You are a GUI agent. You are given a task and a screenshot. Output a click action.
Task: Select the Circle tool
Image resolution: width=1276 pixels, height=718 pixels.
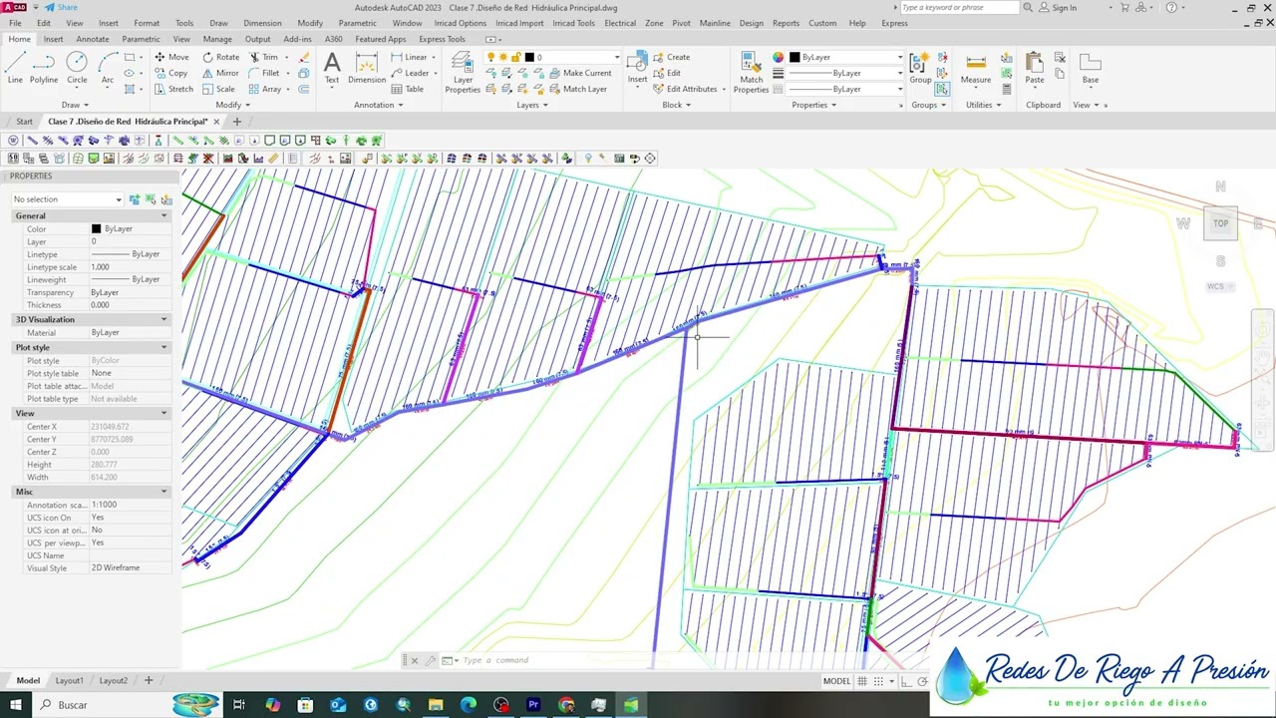[x=77, y=68]
